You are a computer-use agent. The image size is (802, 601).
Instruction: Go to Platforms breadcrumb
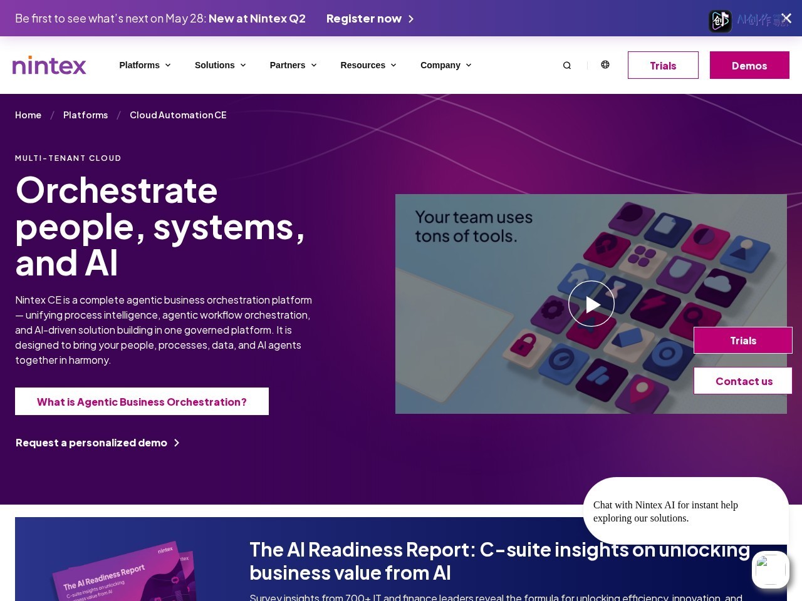tap(85, 115)
